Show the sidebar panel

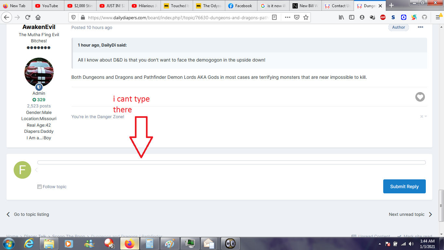click(352, 17)
